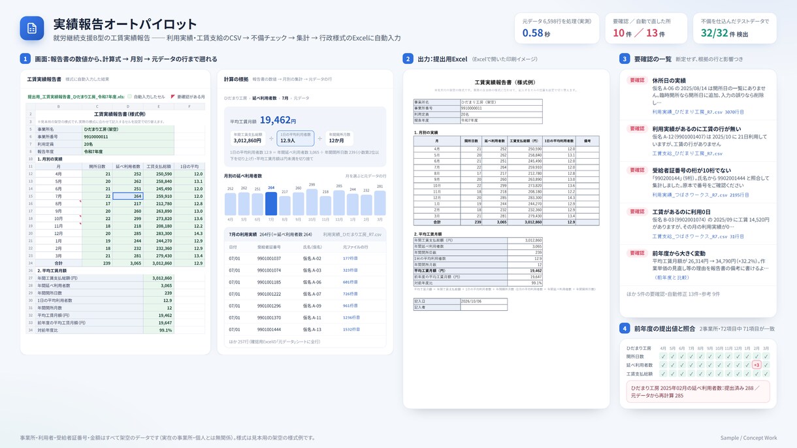Screen dimensions: 797x448
Task: Click the ほか257行 footer note below the table
Action: pyautogui.click(x=274, y=342)
